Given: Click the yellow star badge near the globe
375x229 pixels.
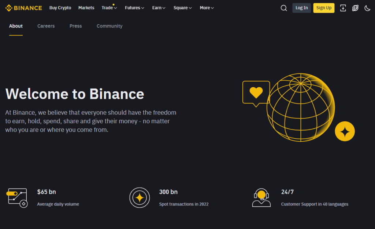Looking at the screenshot, I should [345, 131].
